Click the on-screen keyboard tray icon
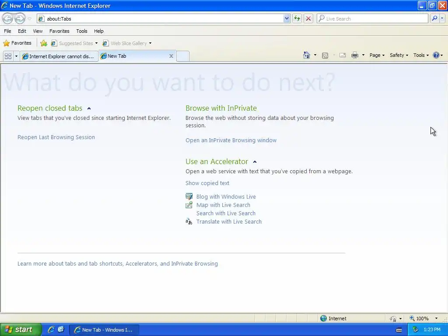 pyautogui.click(x=399, y=330)
